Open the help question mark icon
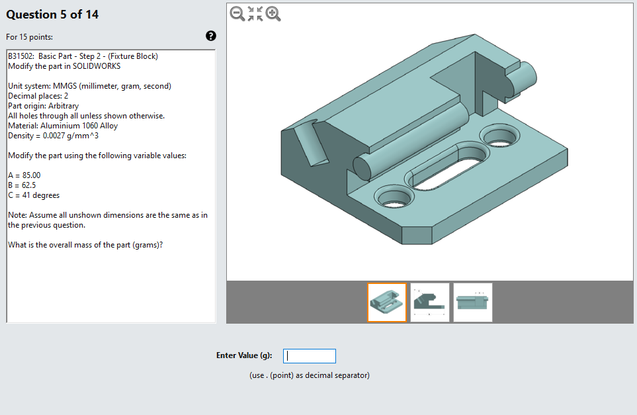 click(x=210, y=36)
